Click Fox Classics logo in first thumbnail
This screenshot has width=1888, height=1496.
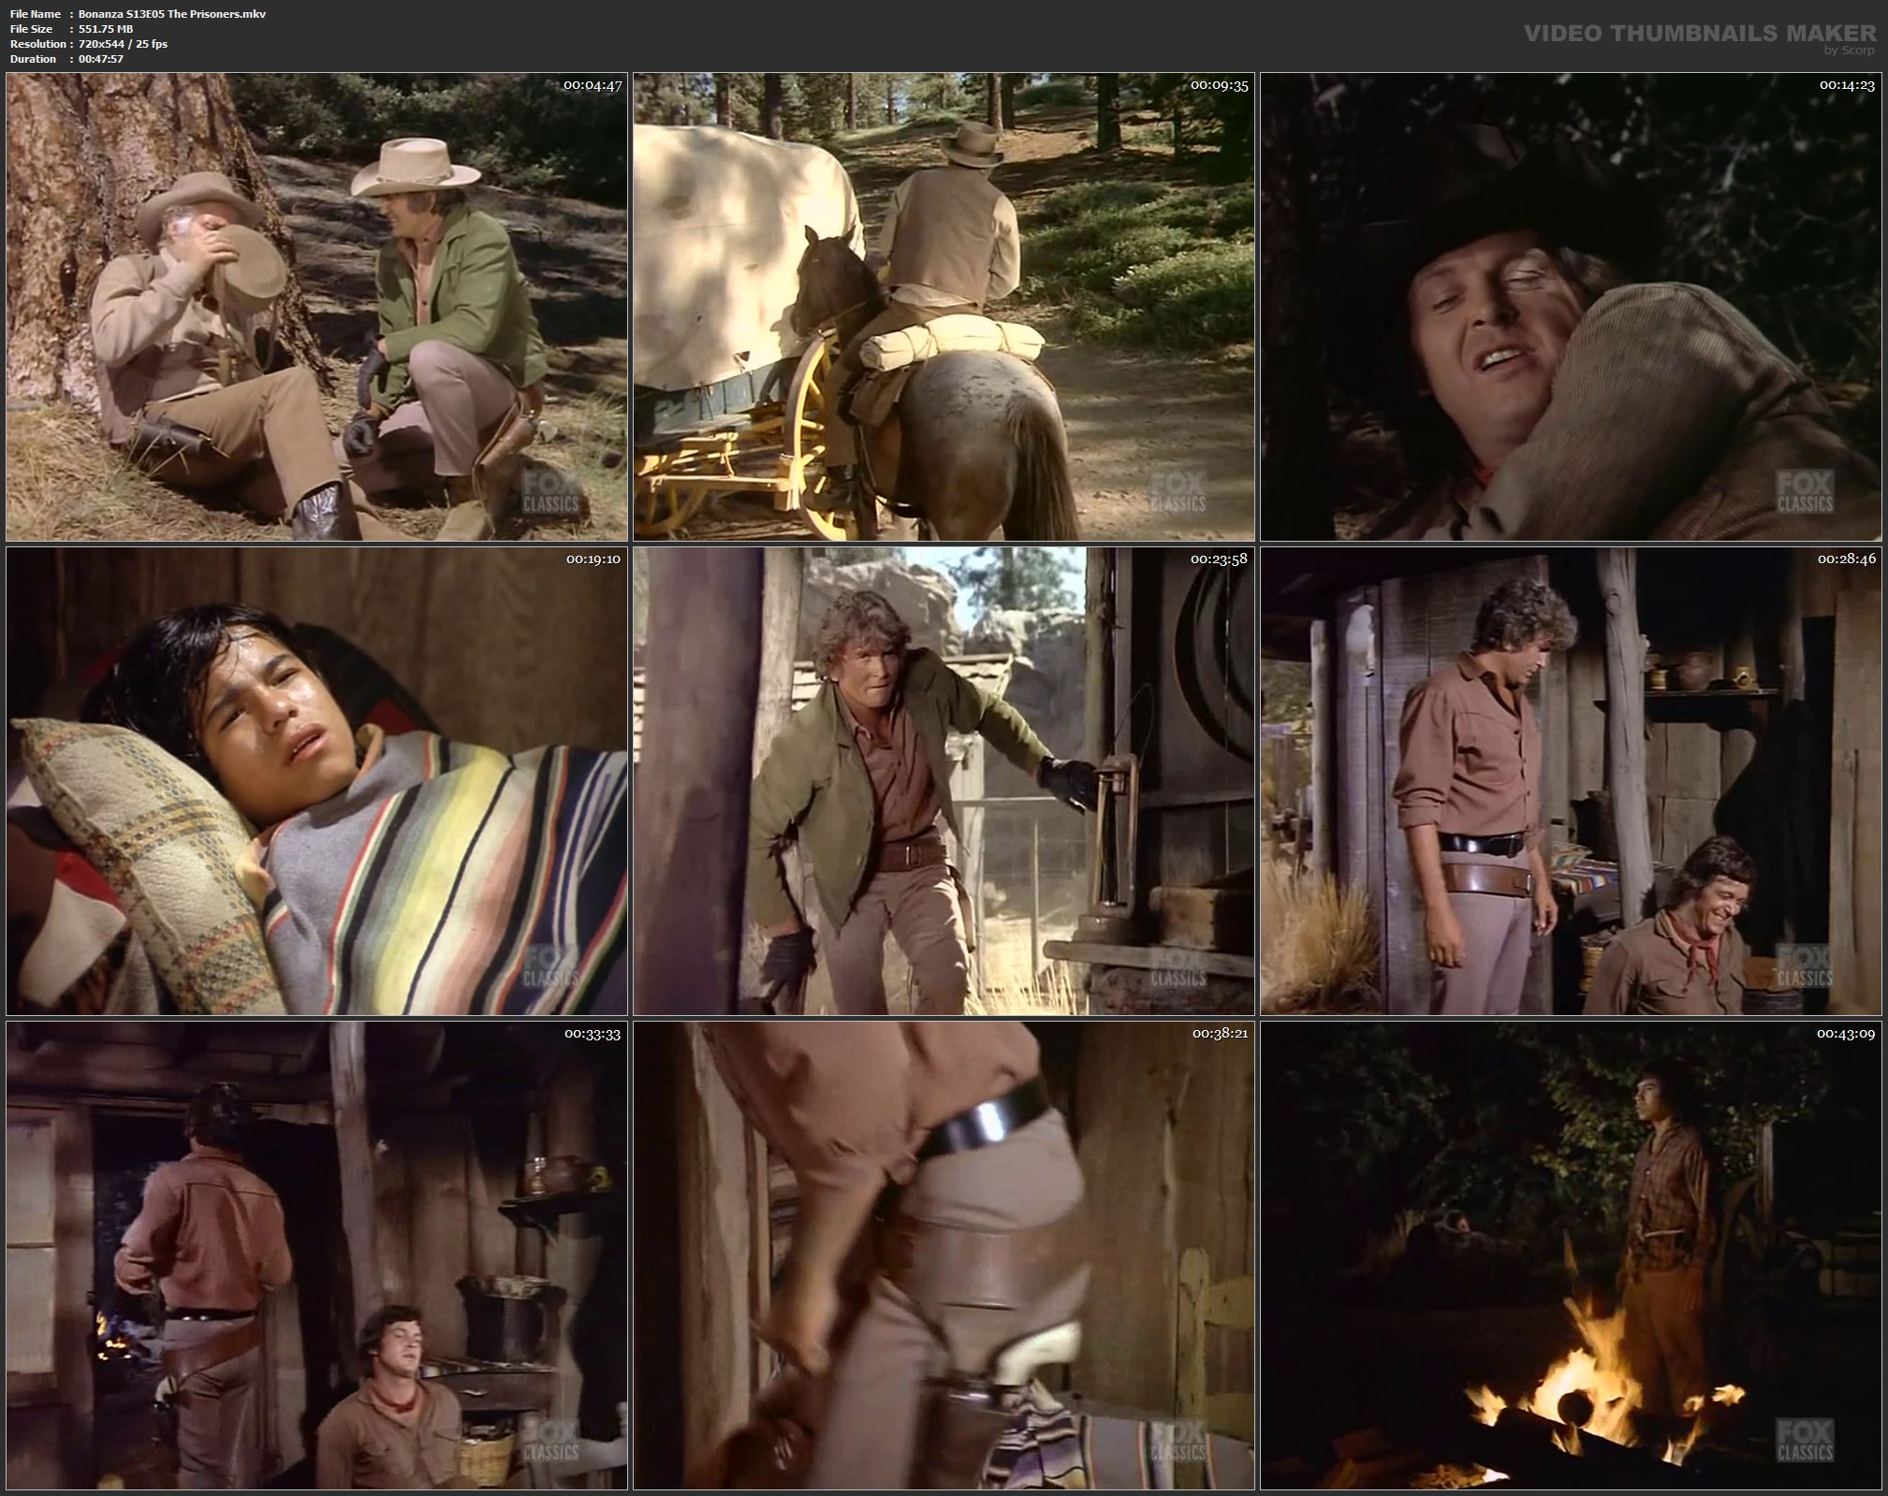550,493
